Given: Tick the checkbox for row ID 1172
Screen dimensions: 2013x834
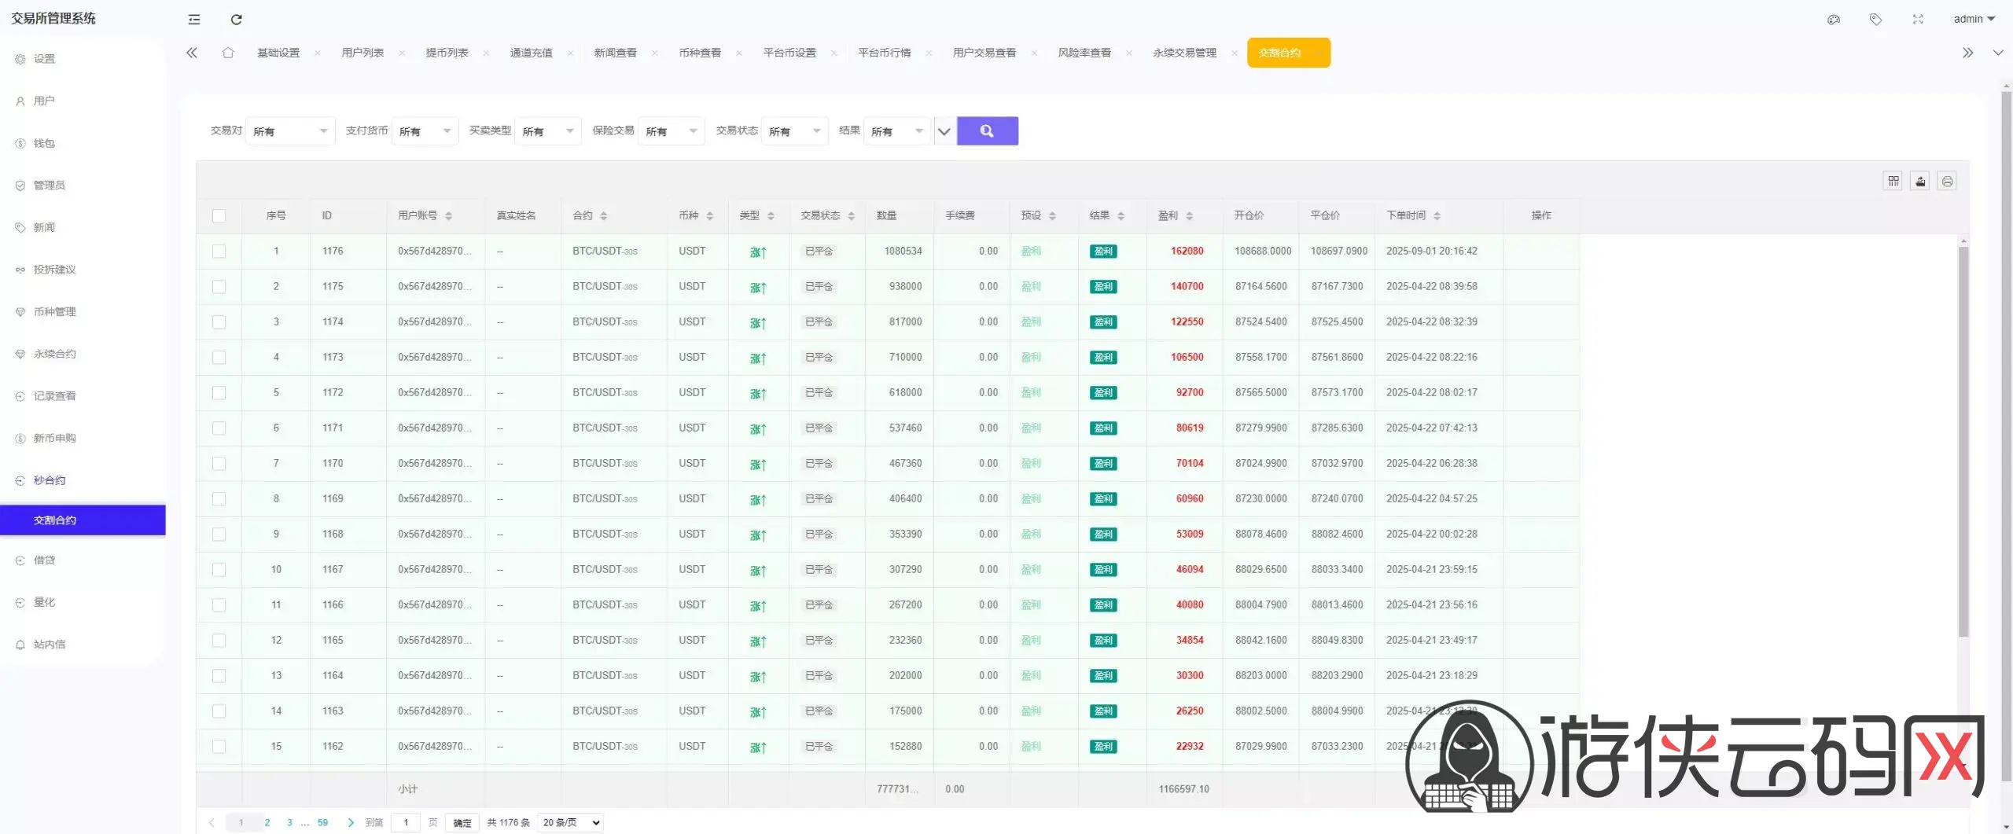Looking at the screenshot, I should (x=219, y=393).
